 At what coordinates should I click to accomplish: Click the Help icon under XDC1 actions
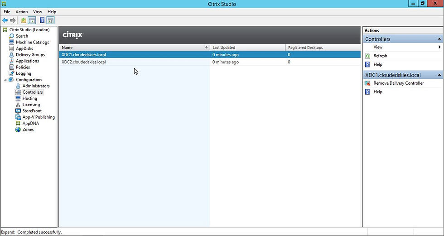[x=367, y=92]
